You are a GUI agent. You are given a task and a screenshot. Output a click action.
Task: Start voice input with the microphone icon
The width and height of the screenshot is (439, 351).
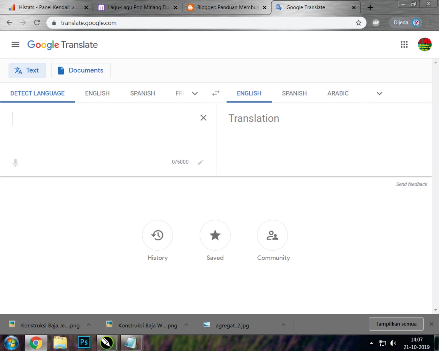[15, 162]
